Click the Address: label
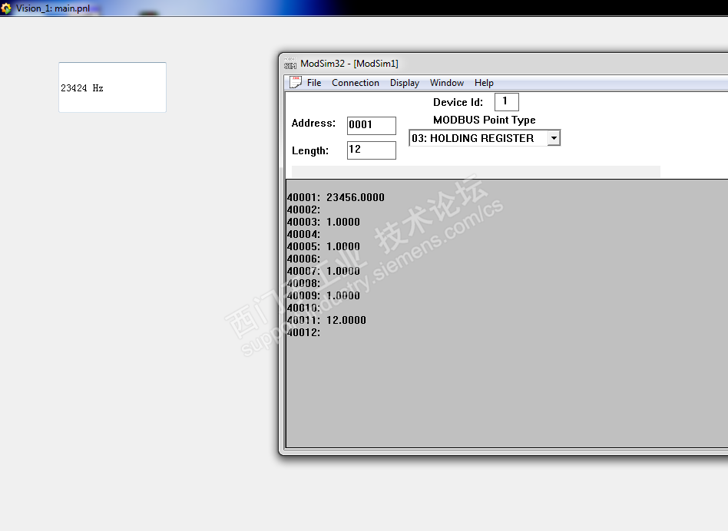This screenshot has height=531, width=728. (x=313, y=124)
